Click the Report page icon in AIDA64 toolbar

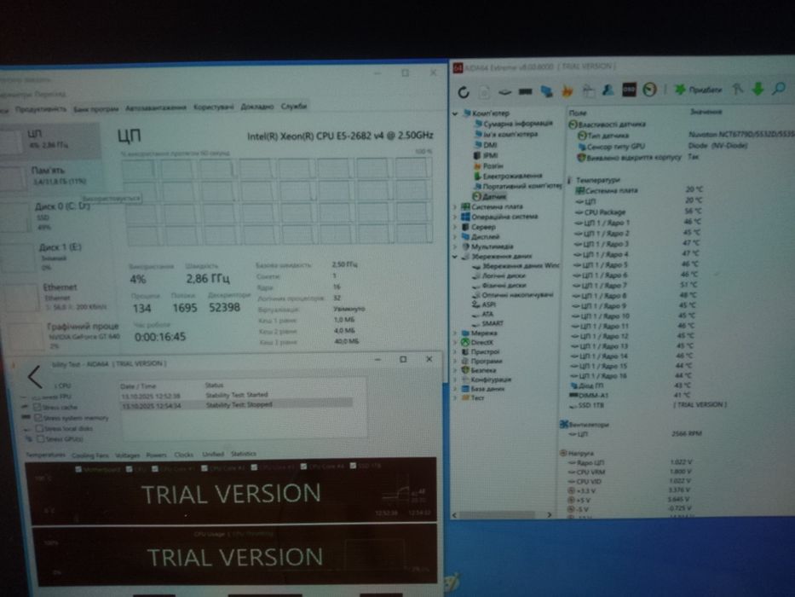point(484,92)
